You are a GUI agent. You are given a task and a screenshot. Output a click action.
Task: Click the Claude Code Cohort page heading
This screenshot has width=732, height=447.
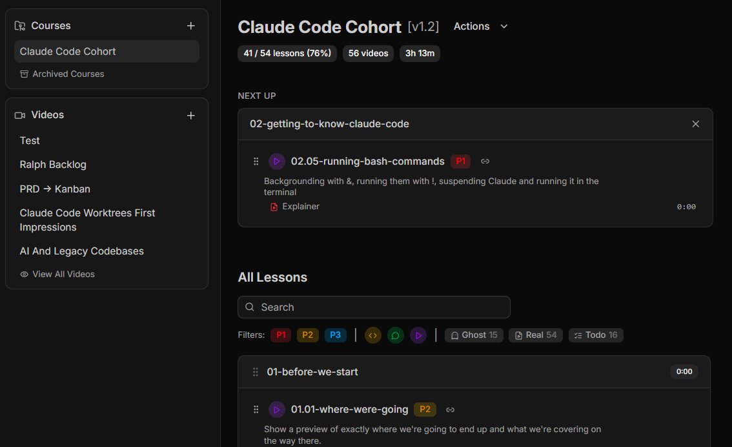click(320, 27)
